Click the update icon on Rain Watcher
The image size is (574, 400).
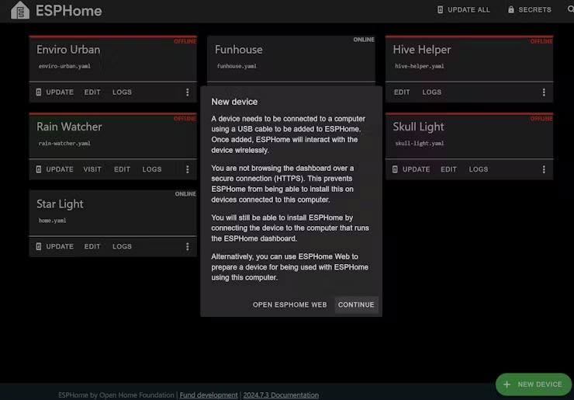[39, 169]
